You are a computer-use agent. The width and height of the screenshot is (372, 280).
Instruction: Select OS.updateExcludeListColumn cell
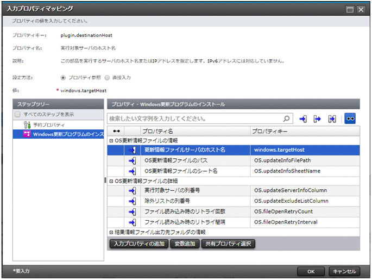tap(305, 201)
